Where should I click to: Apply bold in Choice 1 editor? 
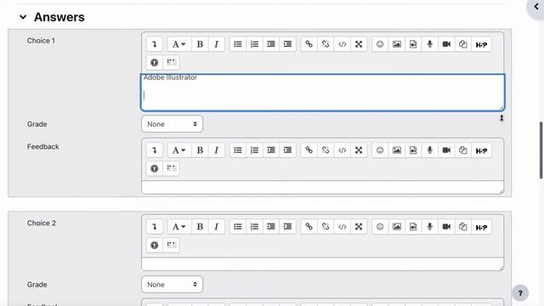(x=200, y=44)
